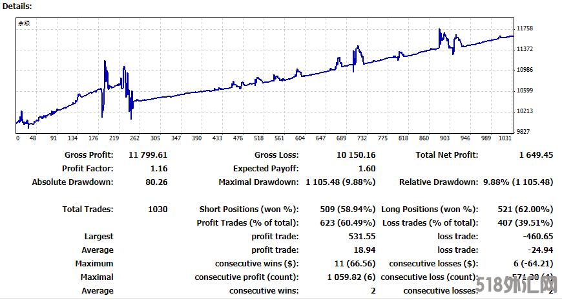Click consecutive profit value 1 059.82 (6)
This screenshot has width=562, height=300.
pyautogui.click(x=351, y=277)
